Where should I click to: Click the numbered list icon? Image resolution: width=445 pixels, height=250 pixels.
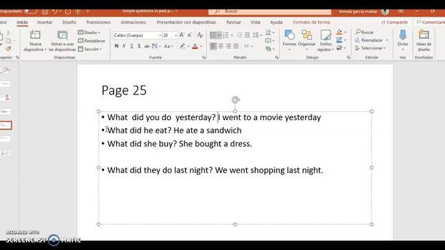226,35
